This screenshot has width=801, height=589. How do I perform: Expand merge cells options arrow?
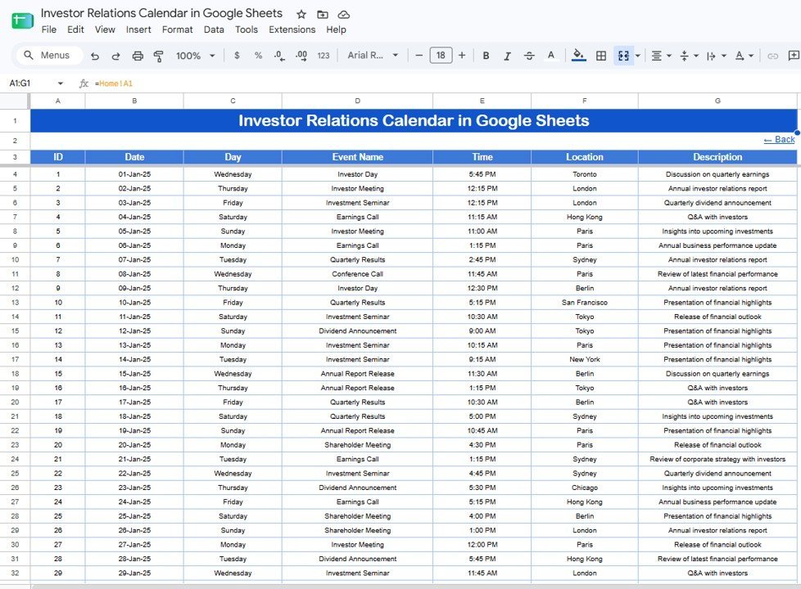pyautogui.click(x=637, y=56)
